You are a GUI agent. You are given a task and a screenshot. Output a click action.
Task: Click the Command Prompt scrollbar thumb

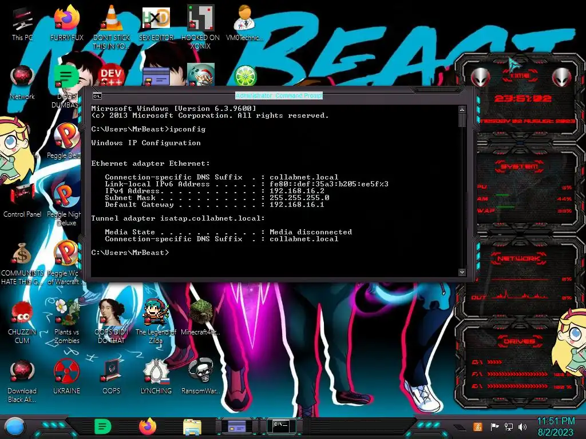click(x=462, y=121)
